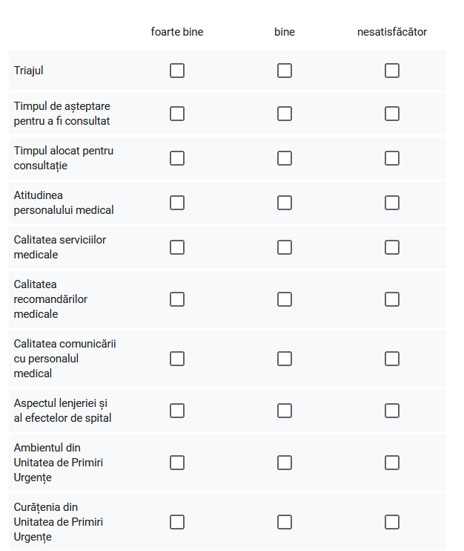Rate Atitudinea personalului medical 'foarte bine'
464x551 pixels.
pos(177,203)
